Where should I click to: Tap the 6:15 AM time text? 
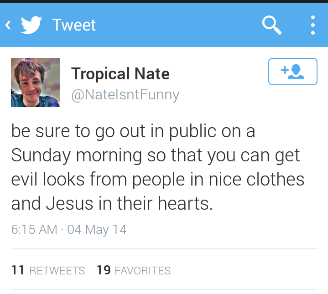pos(34,229)
